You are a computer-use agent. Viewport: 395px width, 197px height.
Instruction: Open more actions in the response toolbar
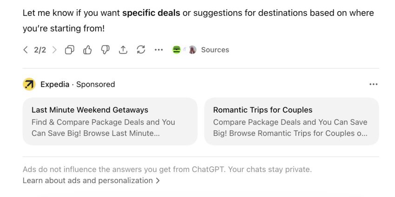point(159,50)
